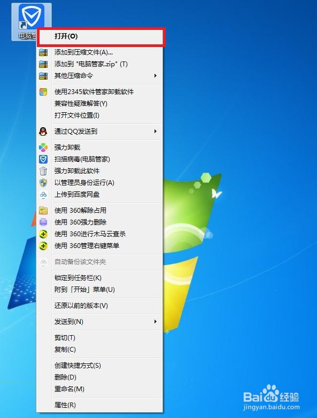Click the blue shield icon beside 扫描病毒

[43, 159]
